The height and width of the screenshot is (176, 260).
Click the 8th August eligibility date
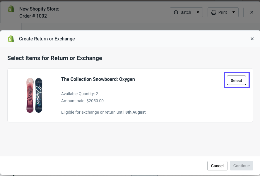tap(136, 112)
